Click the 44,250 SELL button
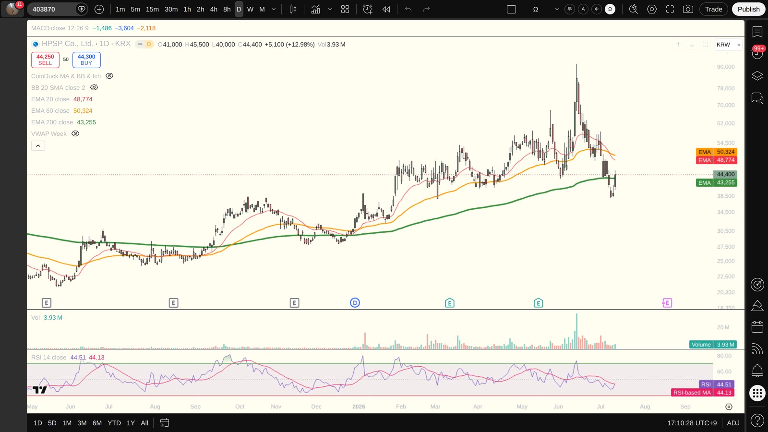Screen dimensions: 768x432 [45, 60]
